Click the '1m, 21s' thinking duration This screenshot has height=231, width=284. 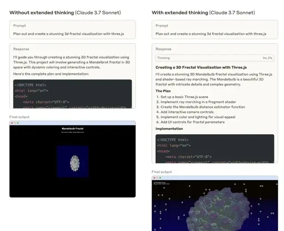[x=268, y=58]
